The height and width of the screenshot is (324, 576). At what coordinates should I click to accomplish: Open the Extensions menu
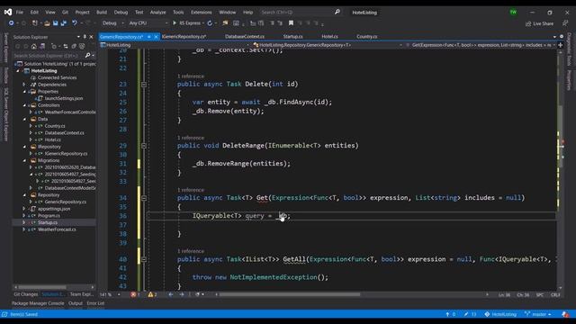click(x=202, y=12)
